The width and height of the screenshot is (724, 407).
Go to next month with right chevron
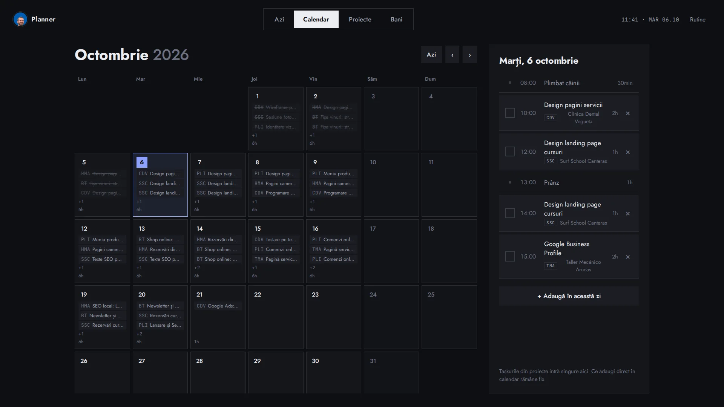[470, 55]
